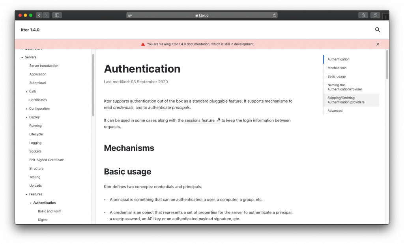Jump to Mechanisms in page outline

tap(337, 68)
